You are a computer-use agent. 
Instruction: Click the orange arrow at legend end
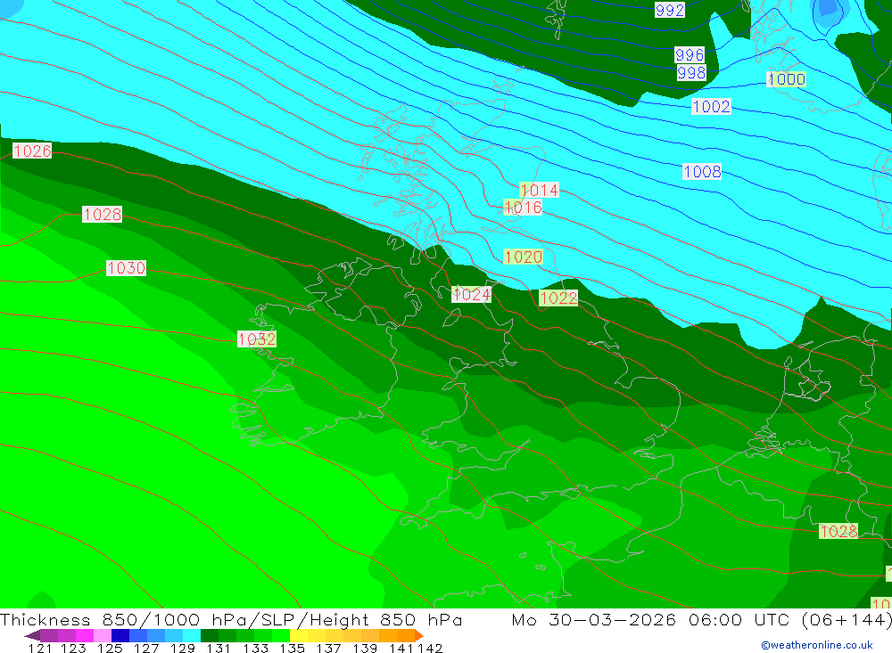click(418, 635)
